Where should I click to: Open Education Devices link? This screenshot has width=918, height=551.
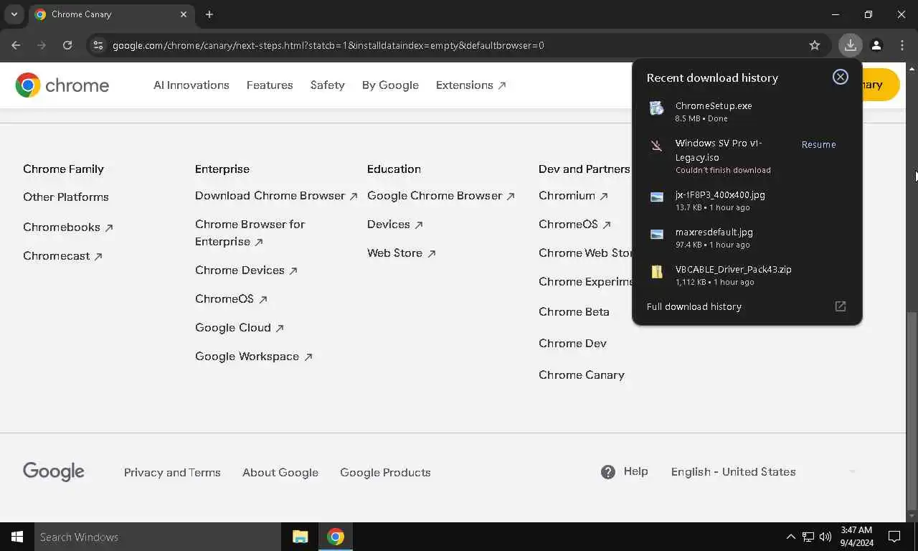tap(394, 225)
